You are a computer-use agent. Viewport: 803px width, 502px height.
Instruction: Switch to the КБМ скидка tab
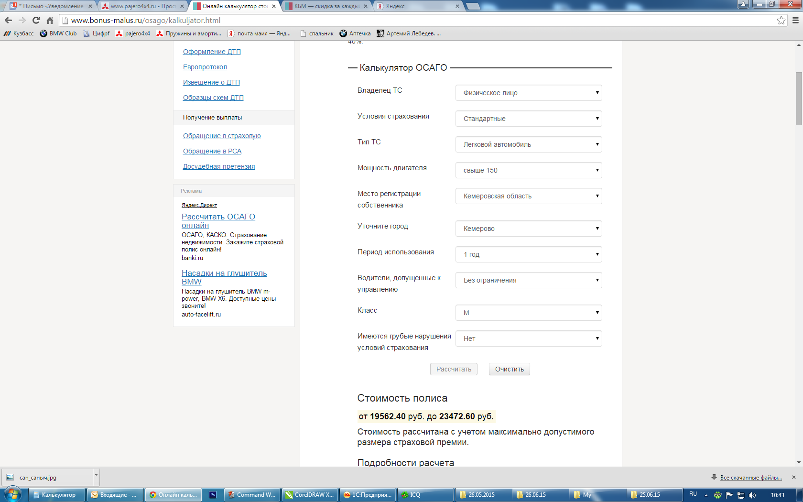coord(326,6)
